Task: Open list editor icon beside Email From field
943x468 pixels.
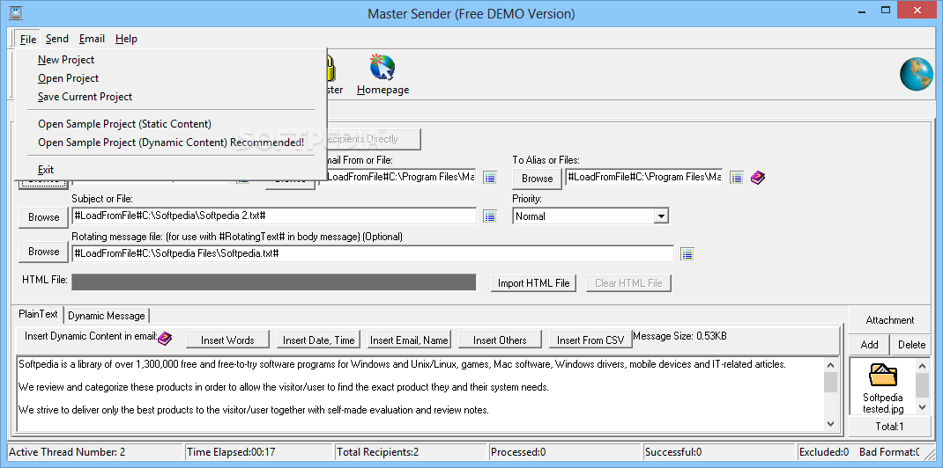Action: [x=489, y=178]
